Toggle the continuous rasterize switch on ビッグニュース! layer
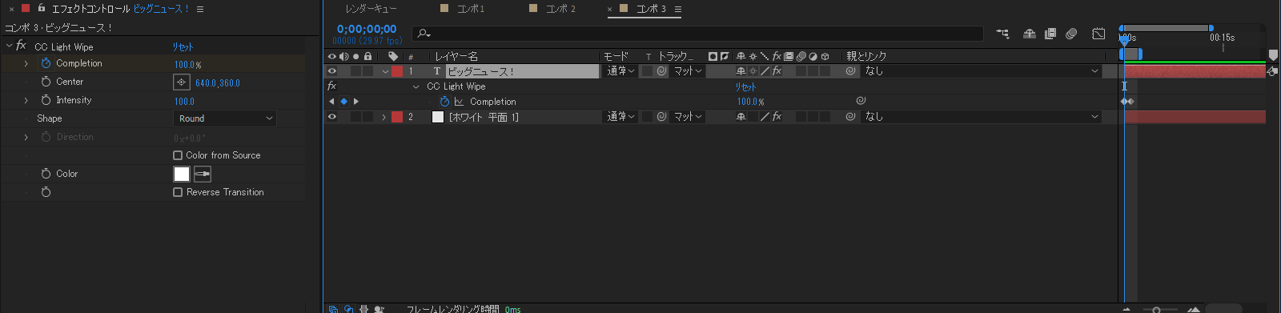Image resolution: width=1281 pixels, height=313 pixels. (x=753, y=71)
